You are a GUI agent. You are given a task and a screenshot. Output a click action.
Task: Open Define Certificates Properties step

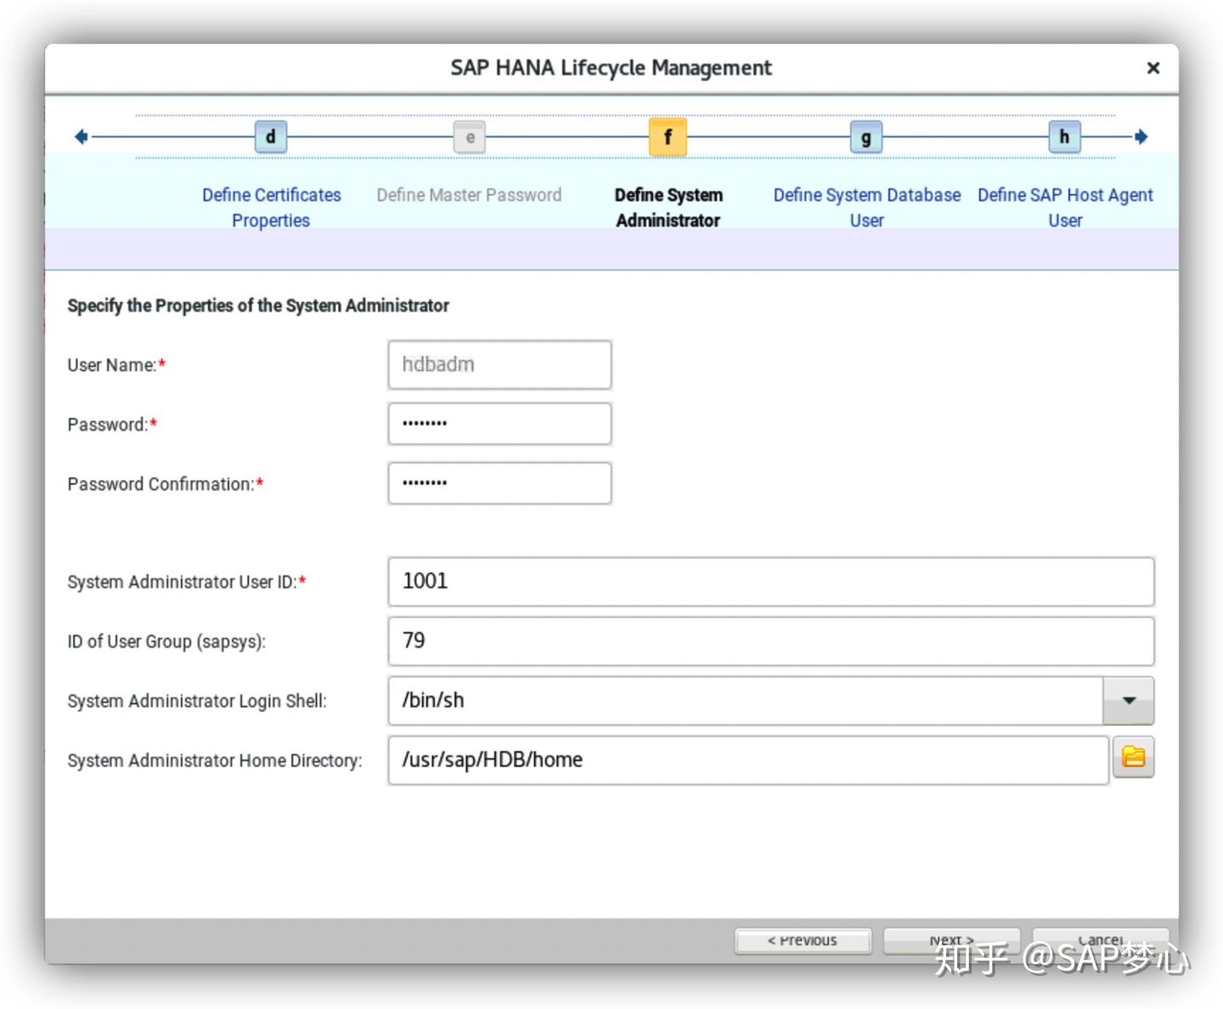[x=271, y=207]
